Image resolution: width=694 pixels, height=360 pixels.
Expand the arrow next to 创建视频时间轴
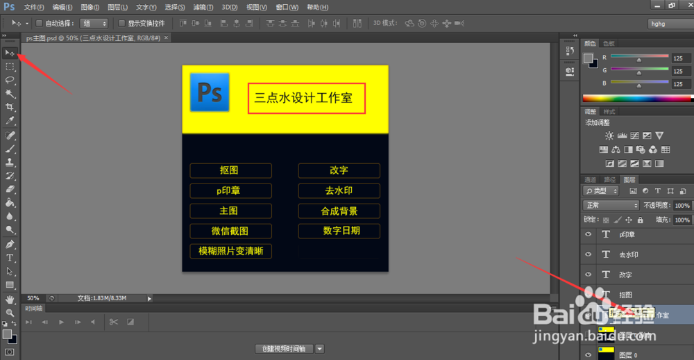click(x=319, y=348)
